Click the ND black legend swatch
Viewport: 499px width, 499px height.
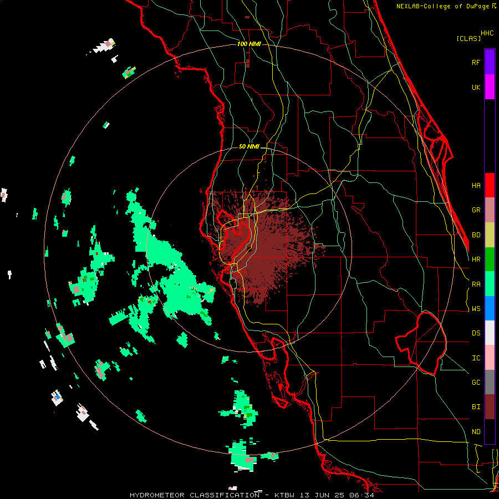(490, 431)
